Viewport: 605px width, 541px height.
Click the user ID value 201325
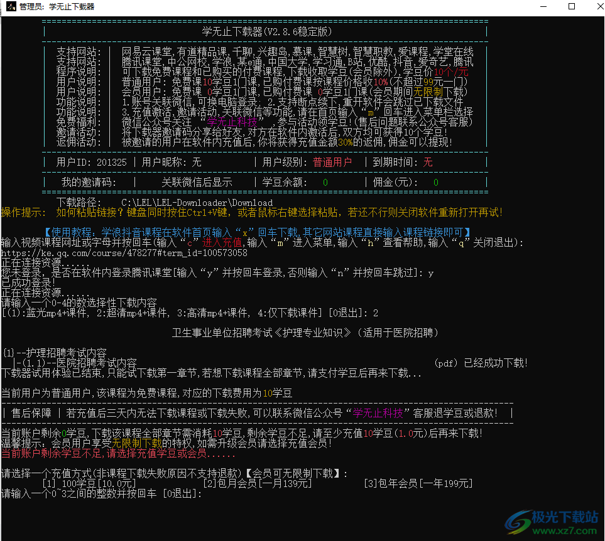(x=111, y=162)
